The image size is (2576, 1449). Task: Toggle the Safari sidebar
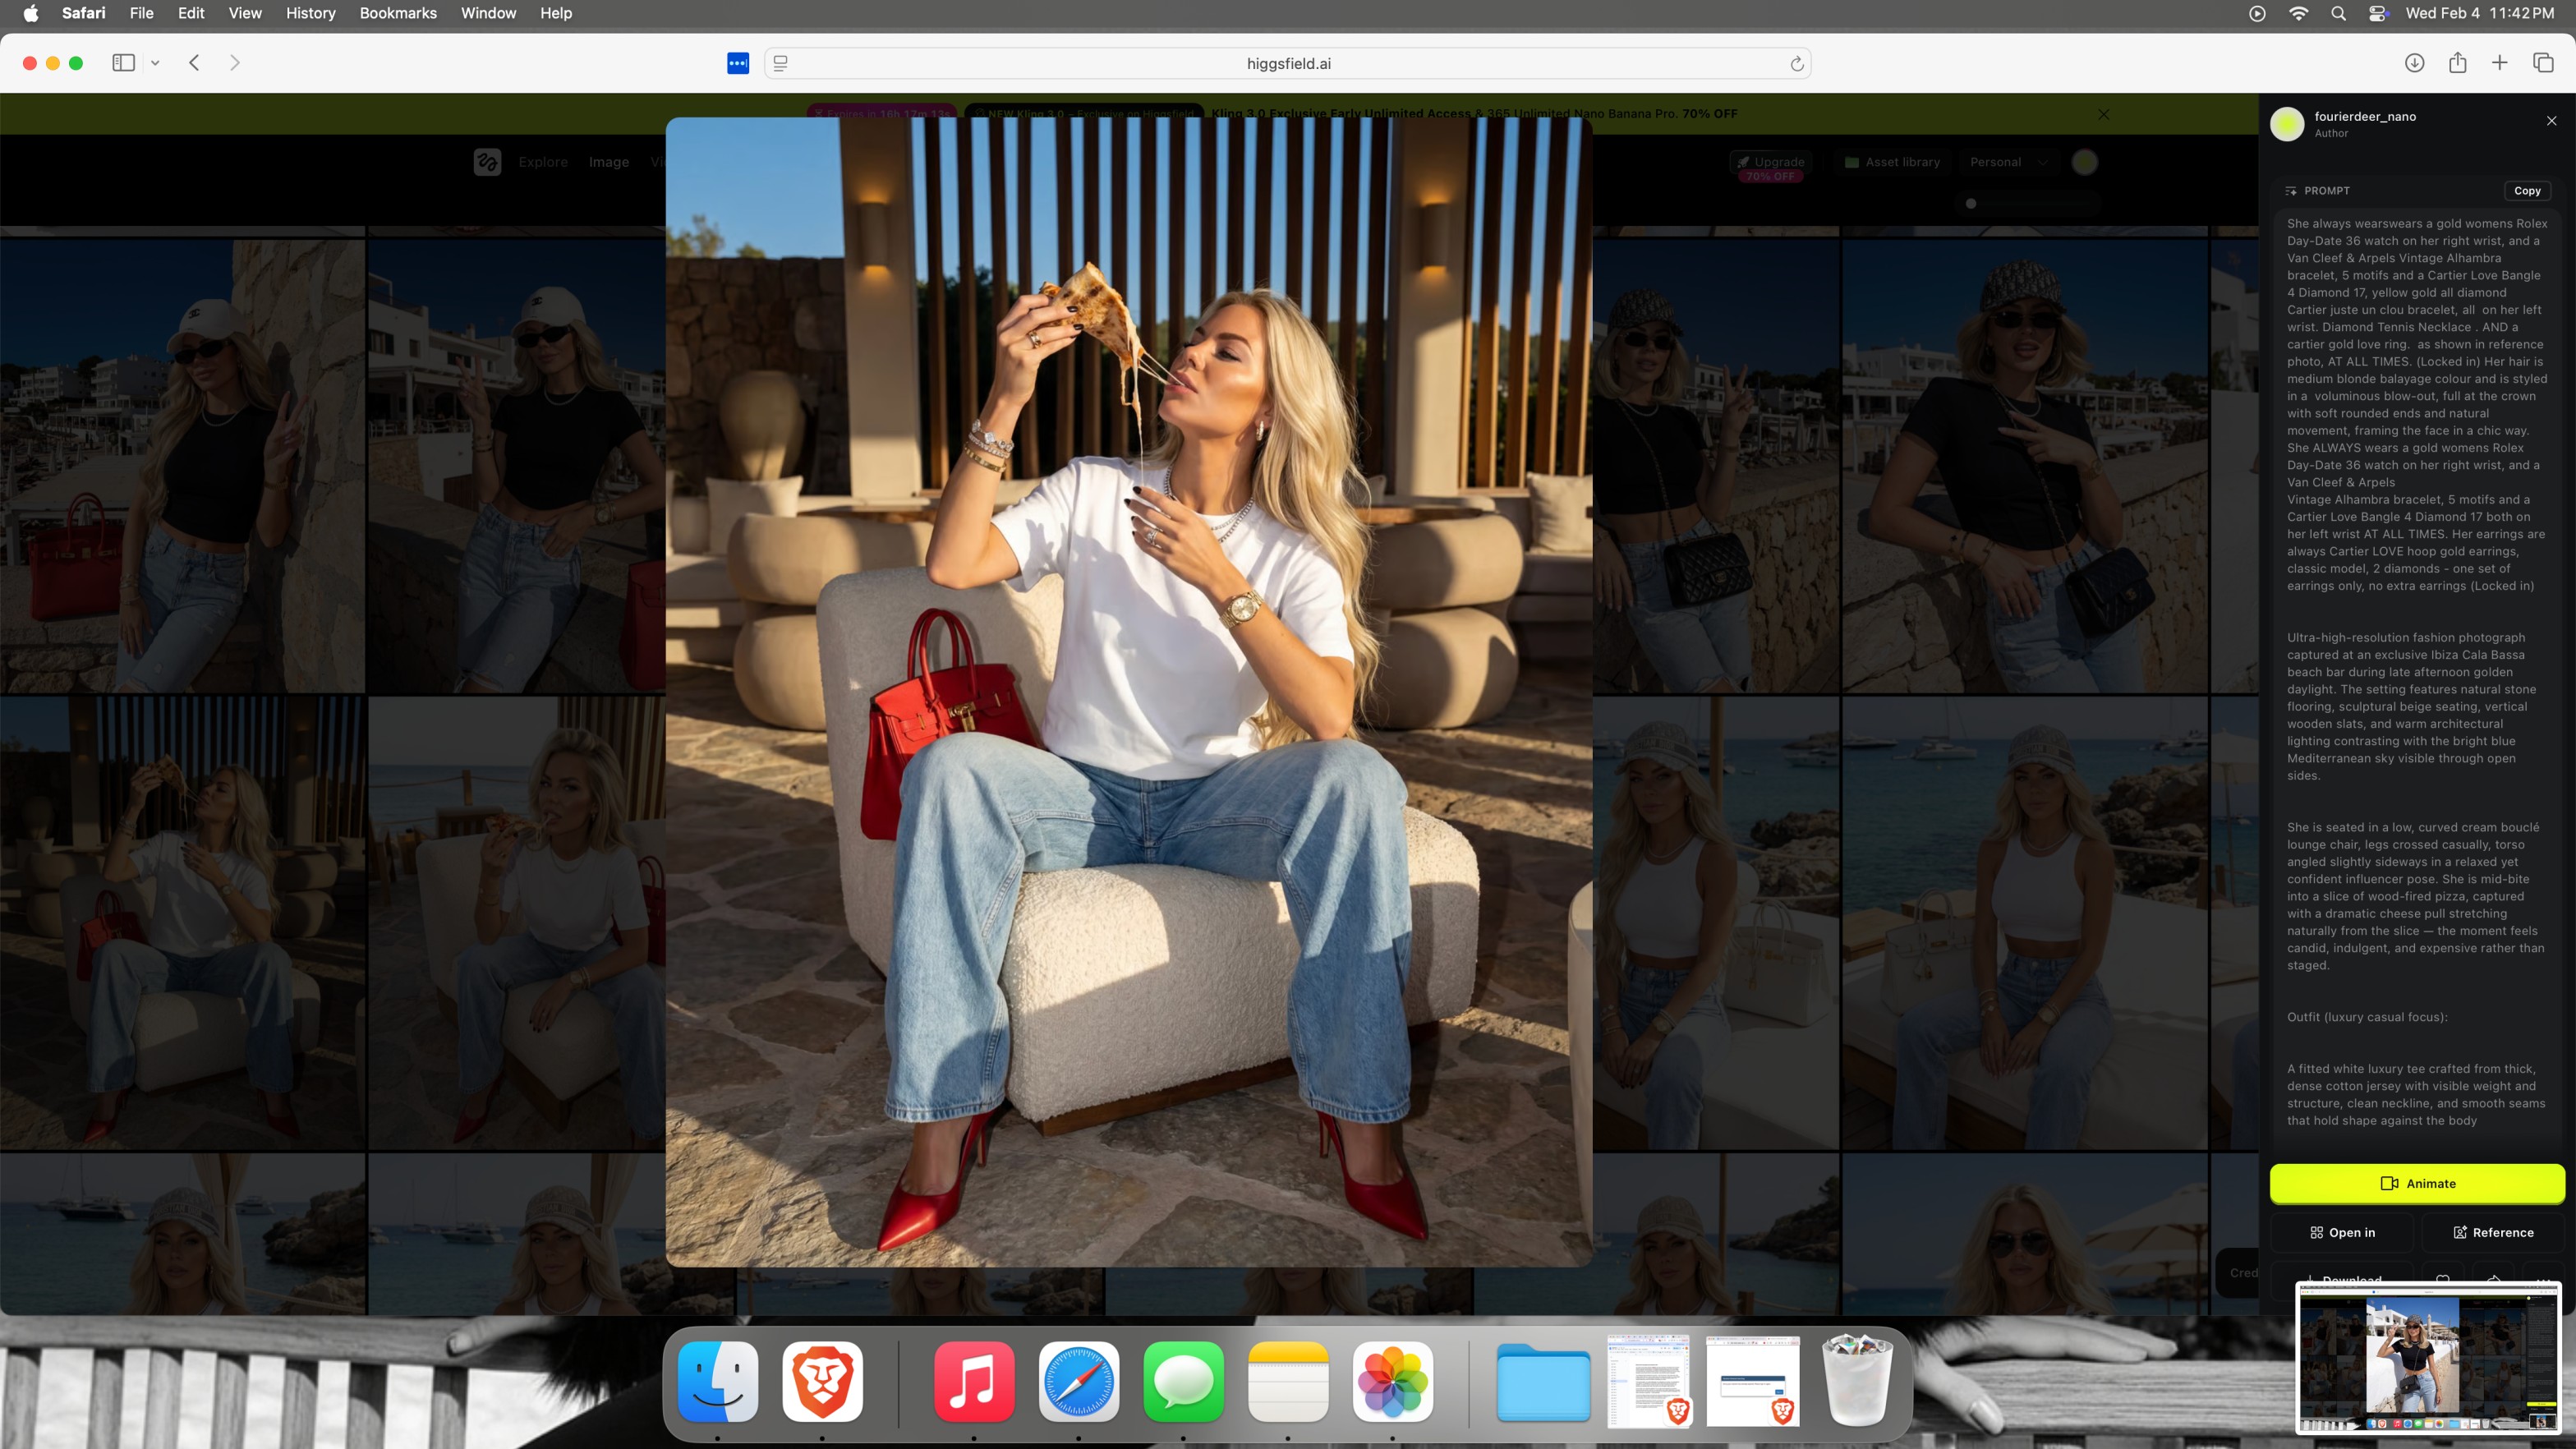(123, 63)
